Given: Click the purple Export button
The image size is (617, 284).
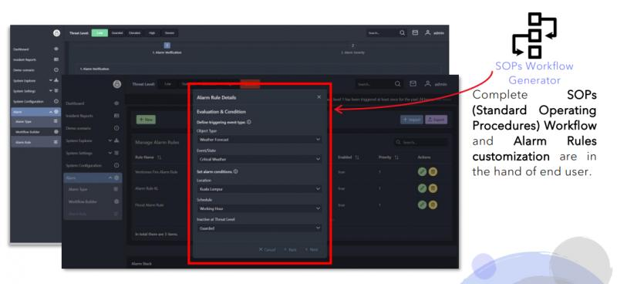Looking at the screenshot, I should [x=436, y=120].
